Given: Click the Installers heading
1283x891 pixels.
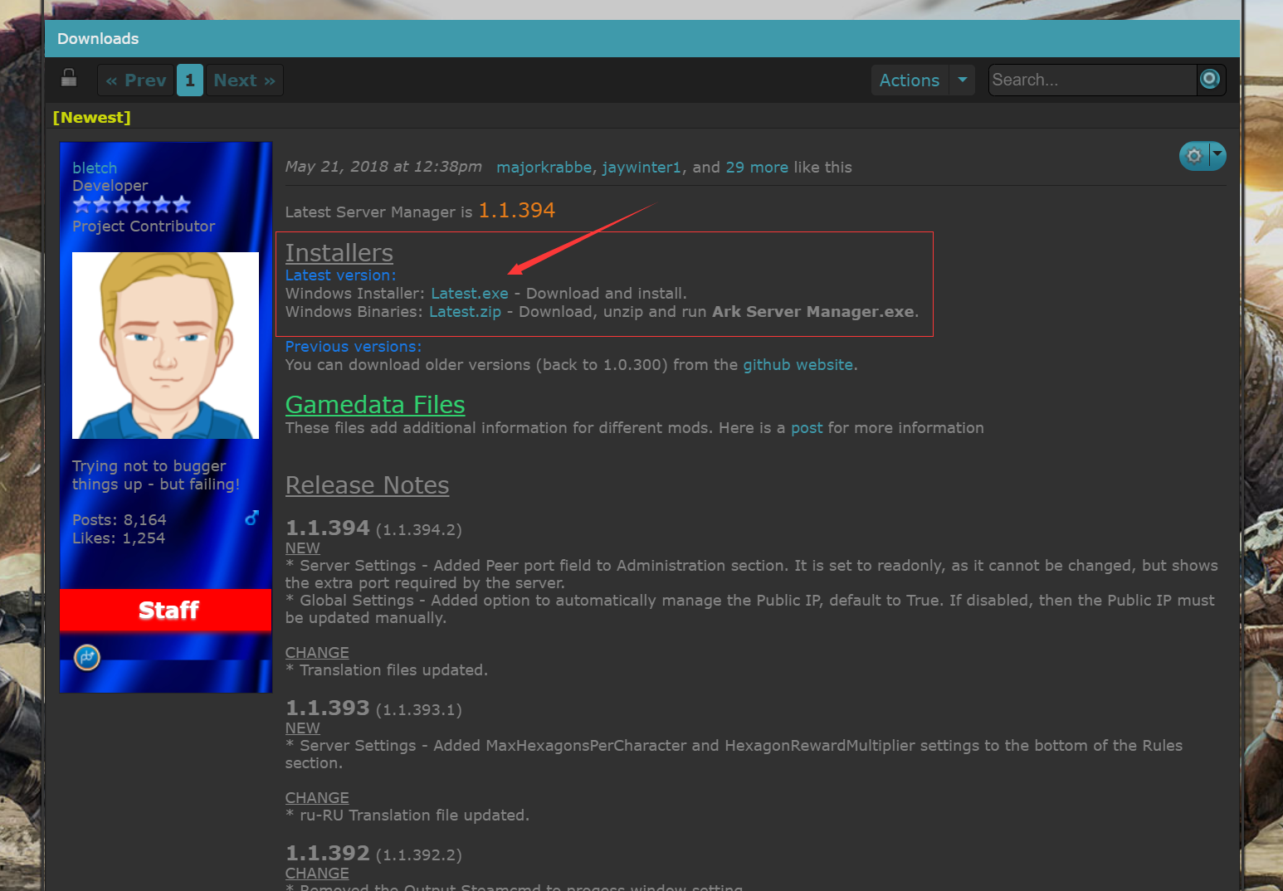Looking at the screenshot, I should tap(339, 252).
